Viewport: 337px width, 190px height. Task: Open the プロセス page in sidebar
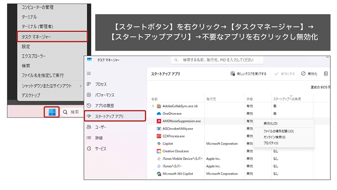(101, 84)
